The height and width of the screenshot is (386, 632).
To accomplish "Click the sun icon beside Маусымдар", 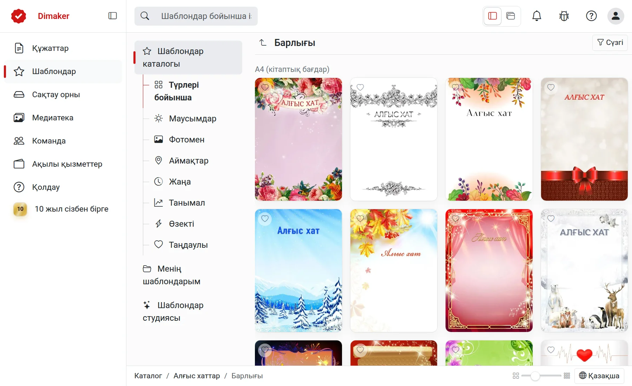I will pos(159,118).
